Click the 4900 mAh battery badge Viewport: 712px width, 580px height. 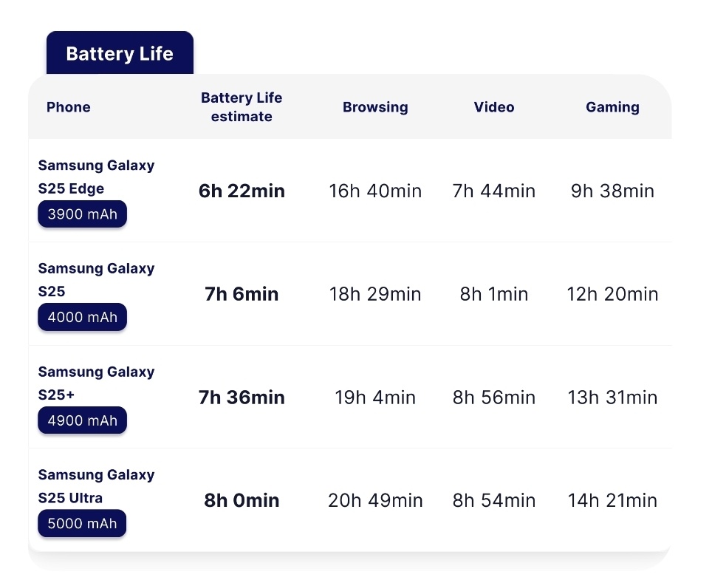coord(82,420)
